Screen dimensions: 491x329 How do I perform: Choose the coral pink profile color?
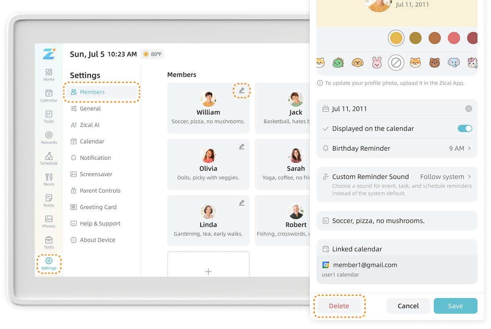click(454, 38)
